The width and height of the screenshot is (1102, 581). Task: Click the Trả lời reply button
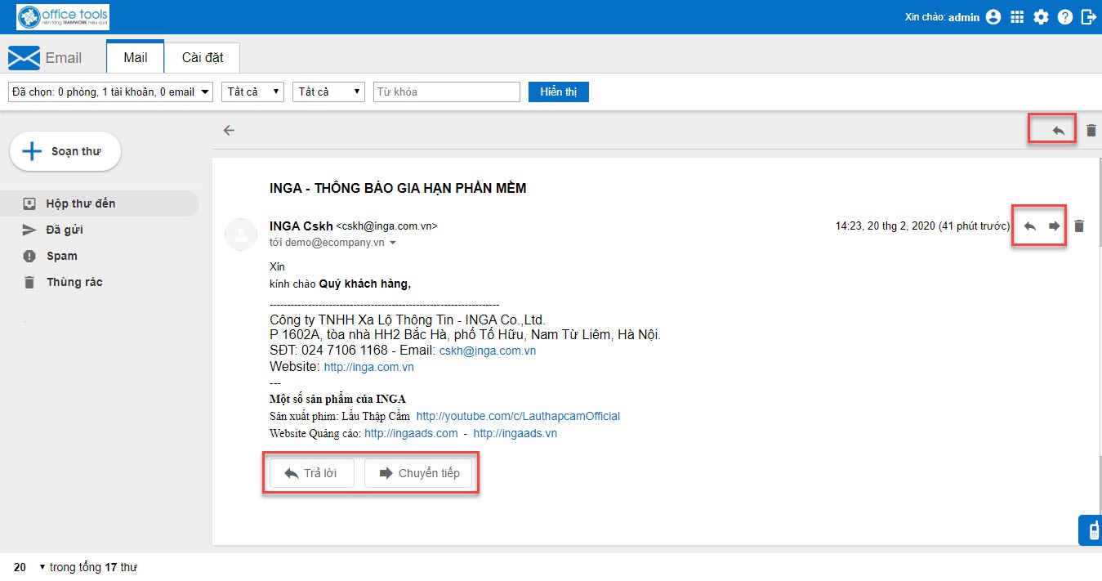click(x=312, y=473)
